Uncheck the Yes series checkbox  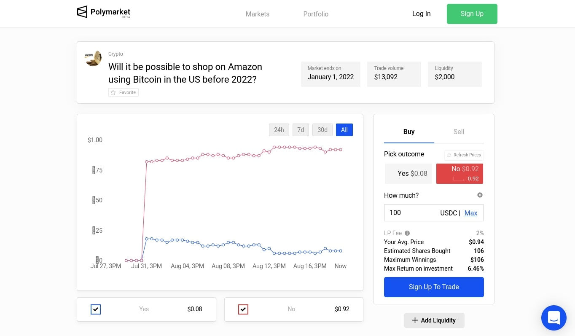(x=96, y=309)
